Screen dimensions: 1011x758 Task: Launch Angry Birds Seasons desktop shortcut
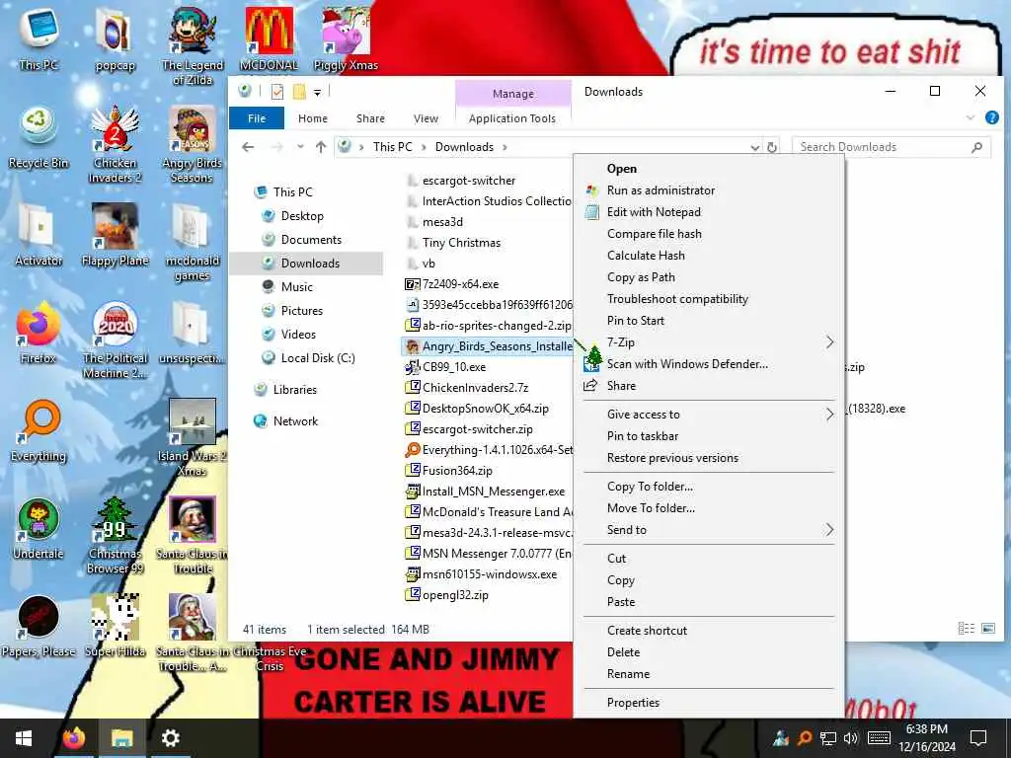[x=193, y=144]
